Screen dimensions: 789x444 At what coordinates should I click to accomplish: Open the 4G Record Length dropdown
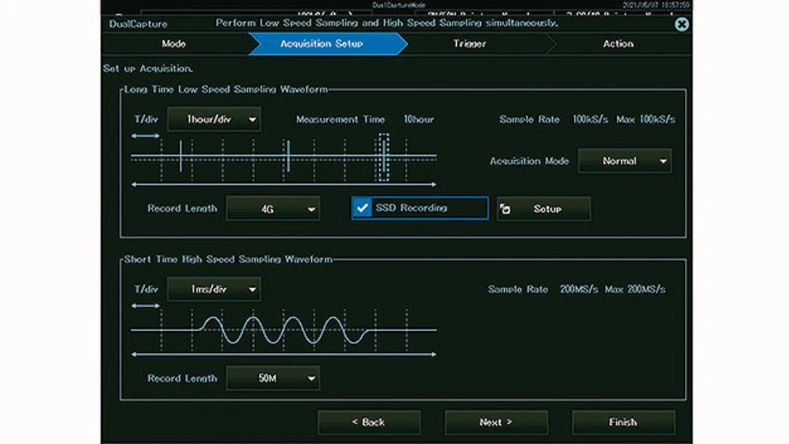pos(272,209)
